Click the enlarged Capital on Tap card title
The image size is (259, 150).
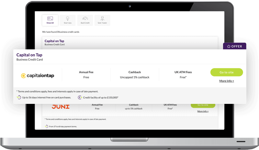(29, 55)
